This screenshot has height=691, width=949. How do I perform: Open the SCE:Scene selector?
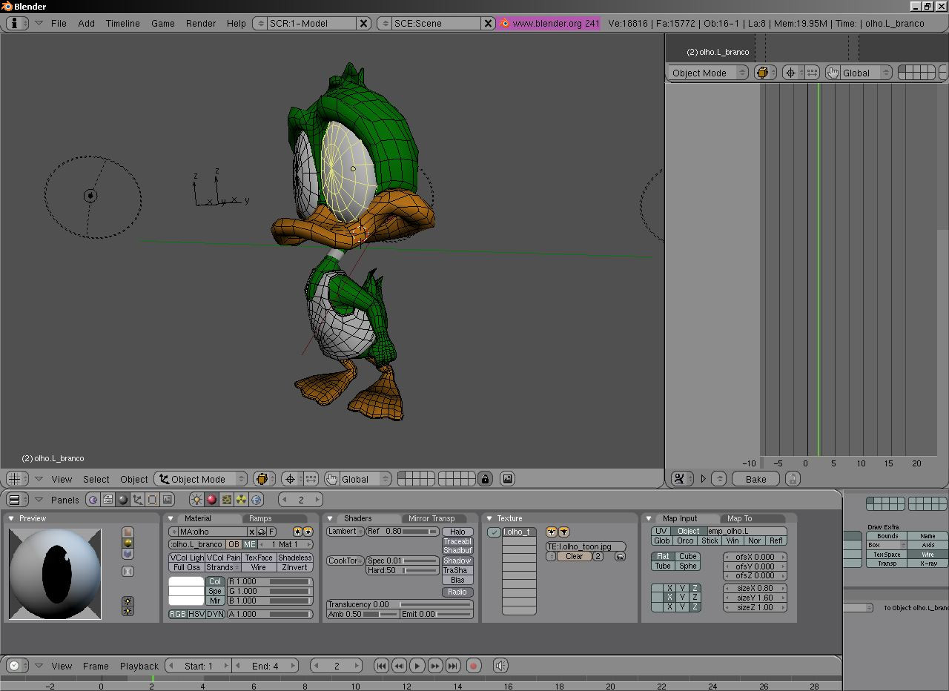click(x=429, y=23)
